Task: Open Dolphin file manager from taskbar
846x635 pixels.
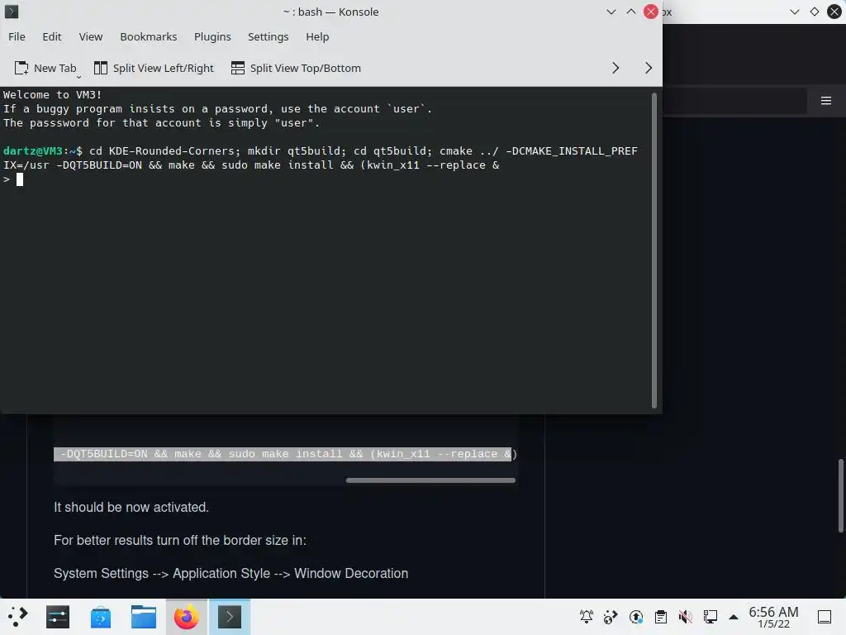Action: tap(144, 617)
